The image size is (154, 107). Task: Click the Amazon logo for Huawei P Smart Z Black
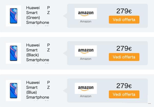click(86, 51)
